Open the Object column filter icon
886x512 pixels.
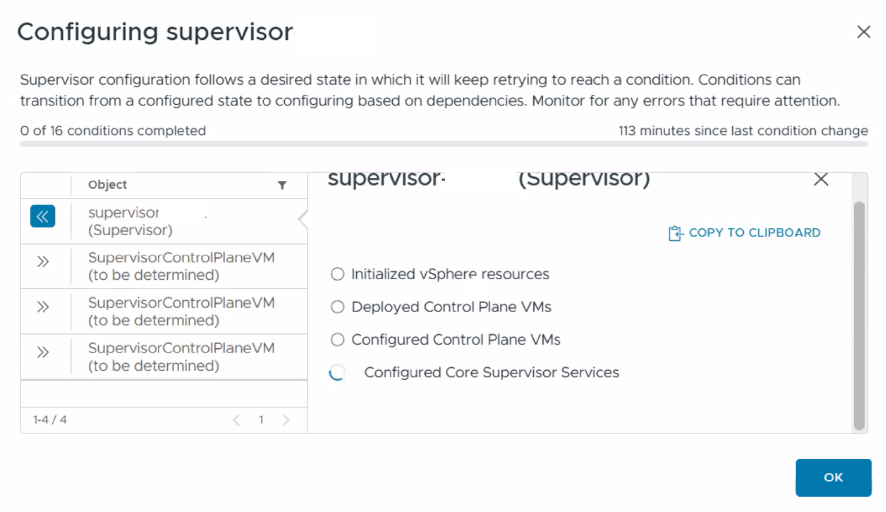[x=282, y=185]
